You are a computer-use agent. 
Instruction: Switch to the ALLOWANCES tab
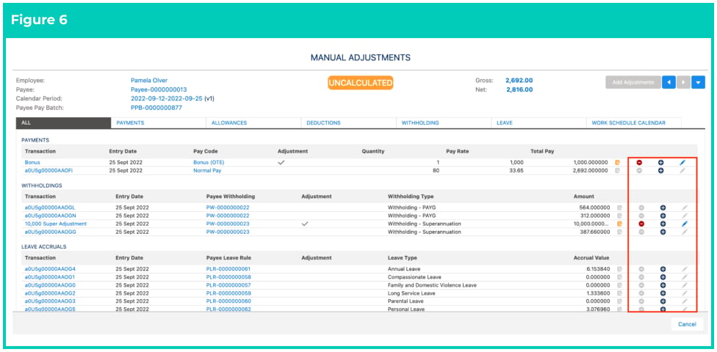[253, 122]
